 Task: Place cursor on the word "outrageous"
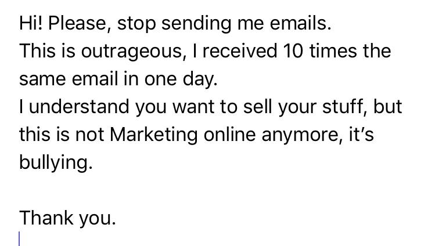point(120,51)
